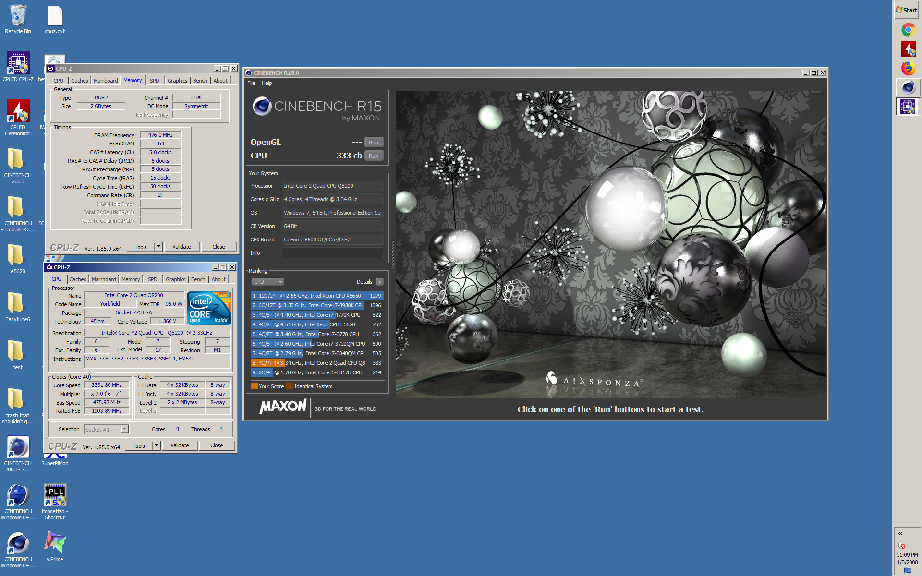Open Google Chrome from the taskbar
This screenshot has width=922, height=576.
[908, 30]
